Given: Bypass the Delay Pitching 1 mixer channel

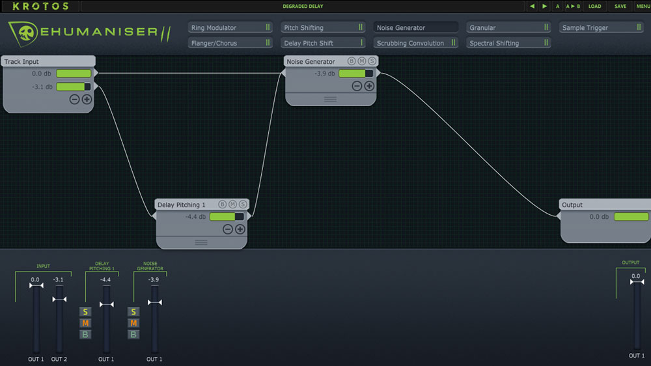Looking at the screenshot, I should point(85,335).
